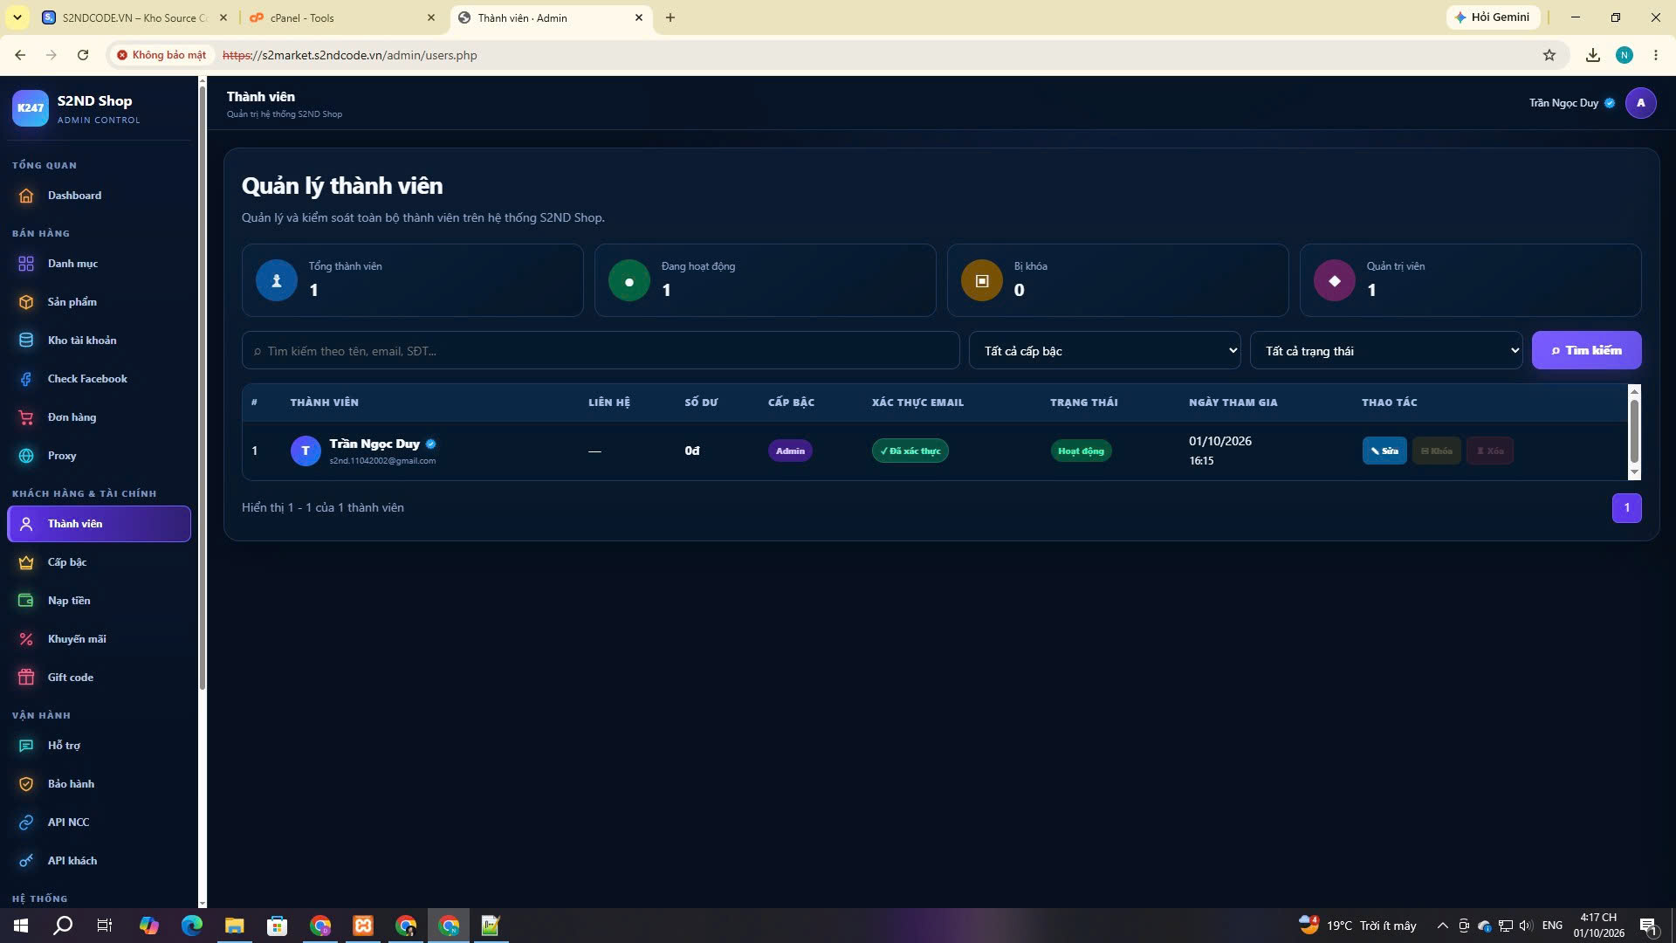Image resolution: width=1676 pixels, height=943 pixels.
Task: Click the Hỗ trợ chat icon
Action: point(26,746)
